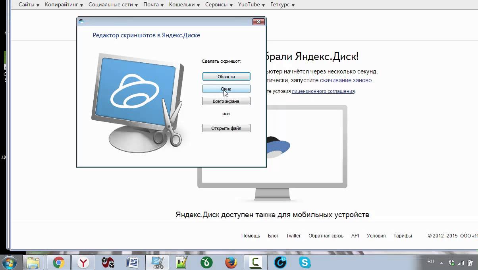The width and height of the screenshot is (478, 270).
Task: Open Yandex Browser from the taskbar
Action: [83, 262]
